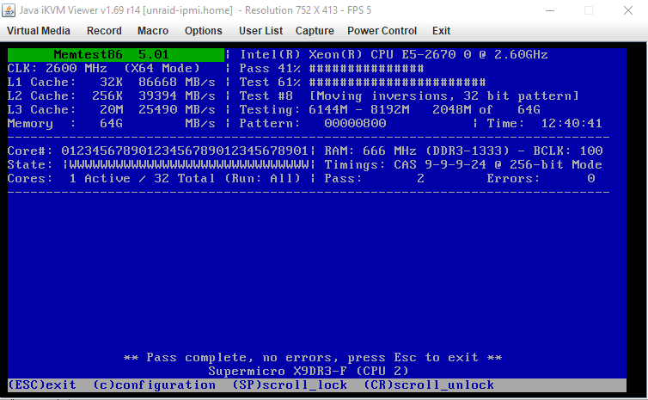Click the Cores 1 Active / 32 Total text
Image resolution: width=648 pixels, height=400 pixels.
154,179
